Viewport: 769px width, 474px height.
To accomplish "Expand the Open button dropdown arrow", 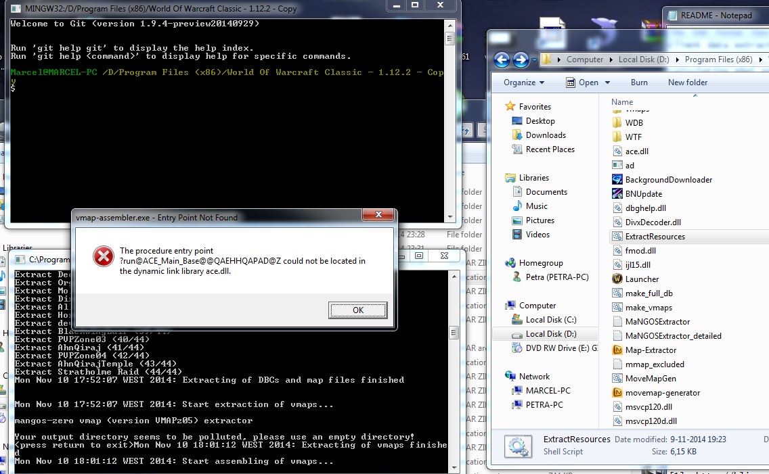I will tap(607, 82).
